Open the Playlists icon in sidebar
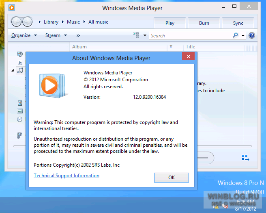Viewport: 266px width, 213px height. [20, 63]
